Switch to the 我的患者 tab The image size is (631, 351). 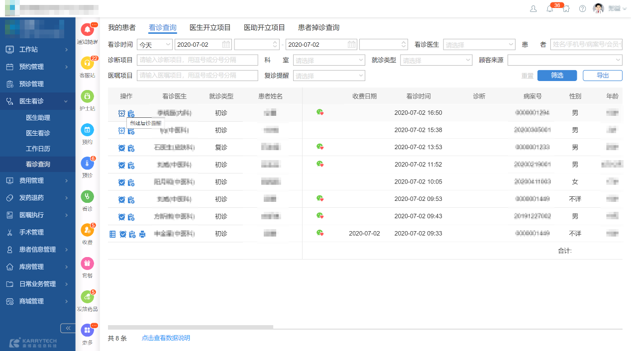pyautogui.click(x=122, y=28)
